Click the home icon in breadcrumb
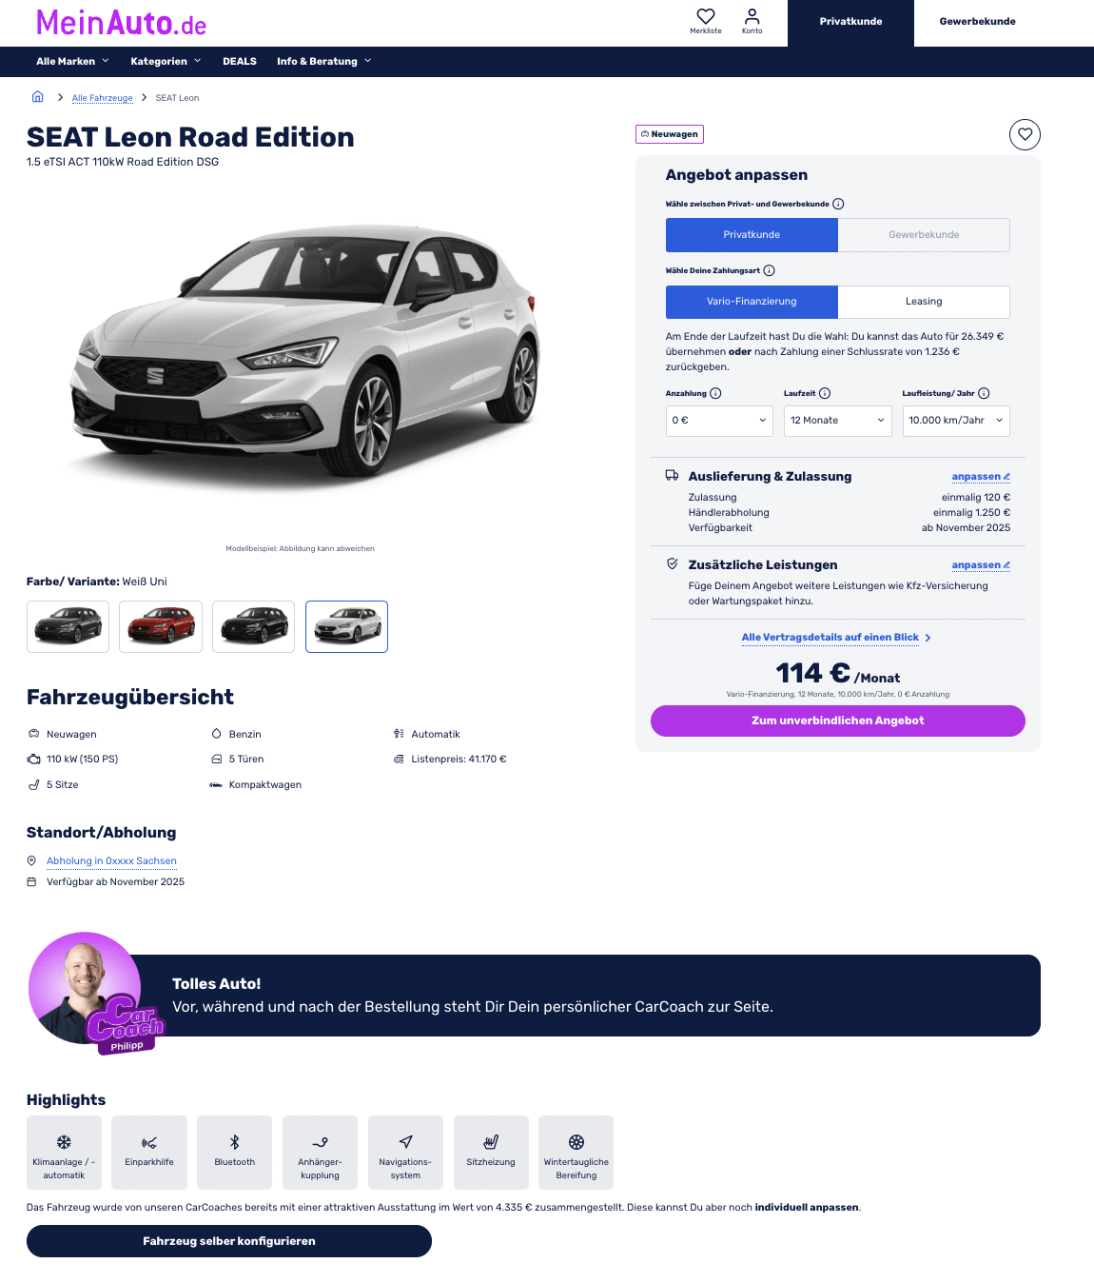 (38, 97)
